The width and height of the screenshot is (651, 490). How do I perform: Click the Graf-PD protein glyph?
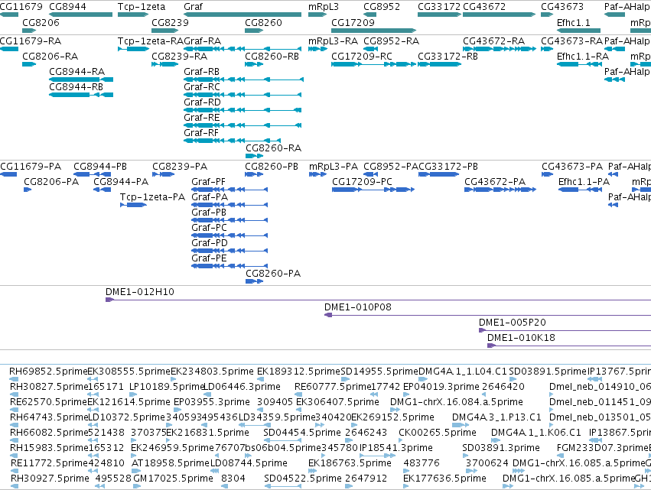pos(229,251)
